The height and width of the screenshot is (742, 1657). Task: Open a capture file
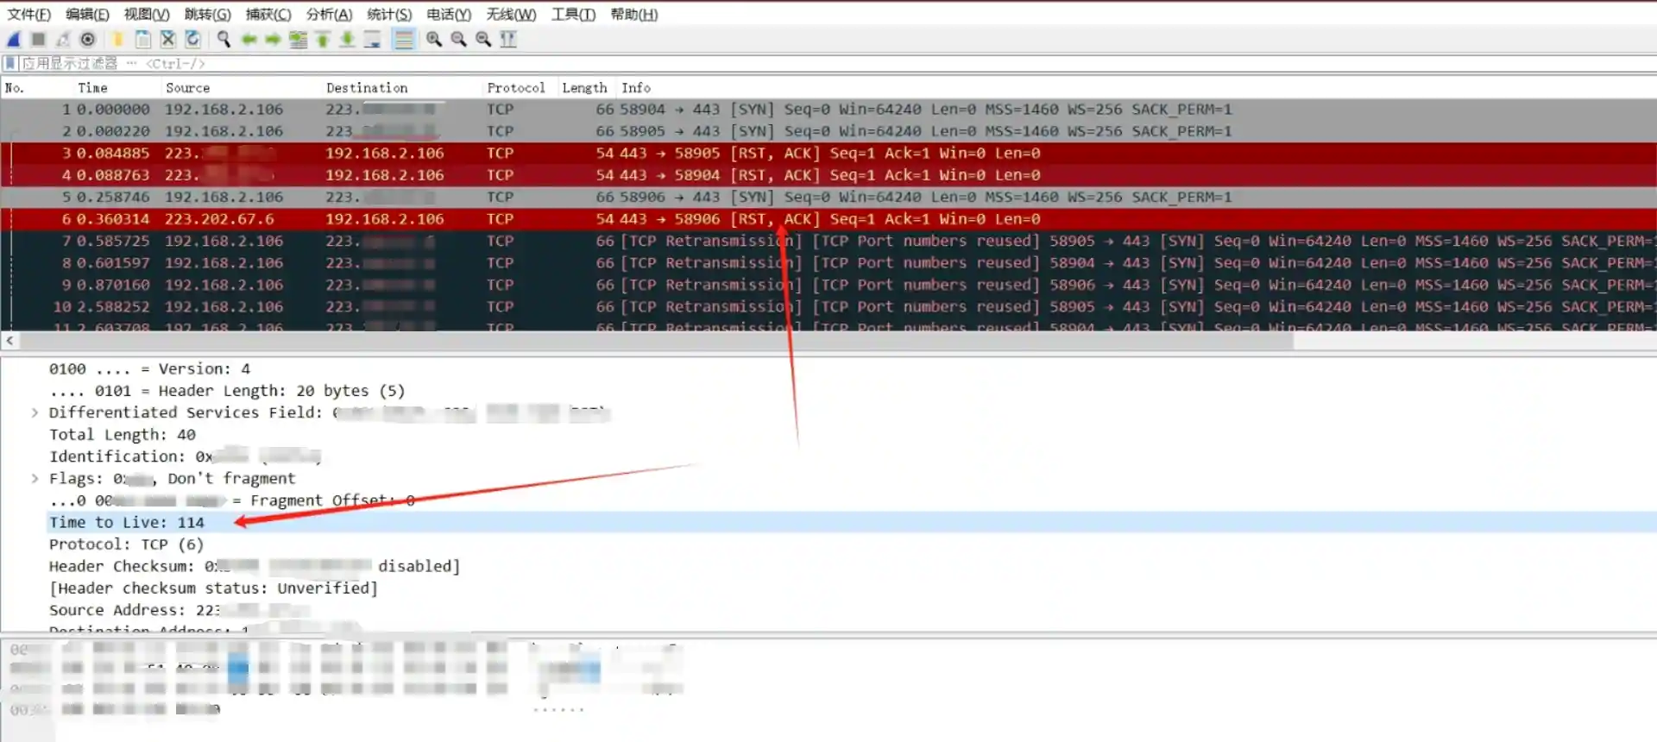coord(117,40)
